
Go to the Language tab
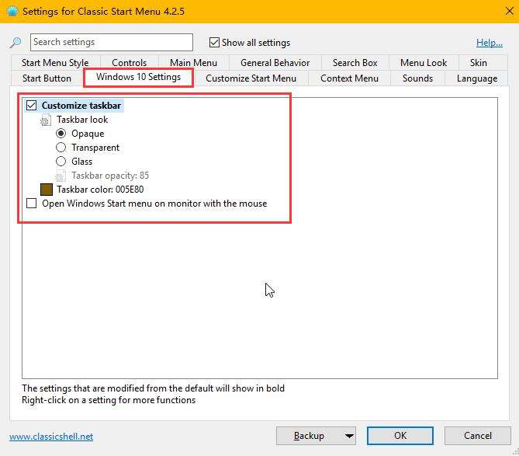(x=477, y=78)
